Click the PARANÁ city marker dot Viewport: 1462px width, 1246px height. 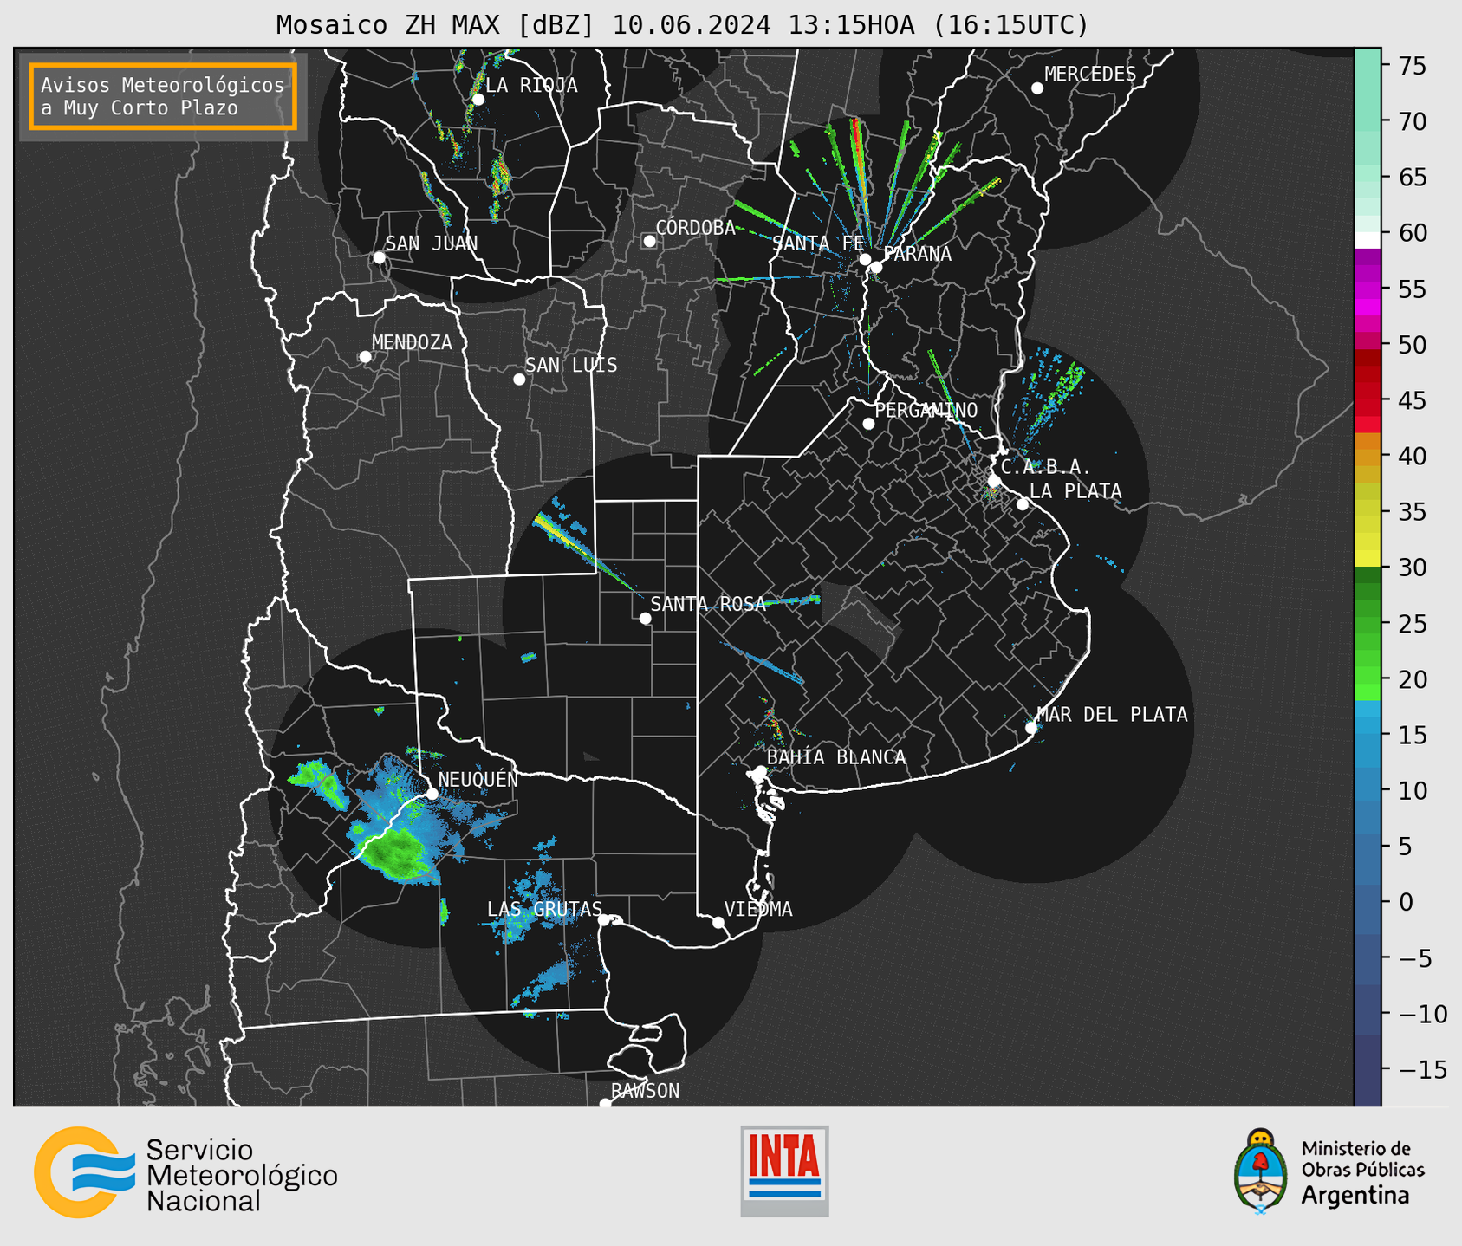pyautogui.click(x=876, y=267)
